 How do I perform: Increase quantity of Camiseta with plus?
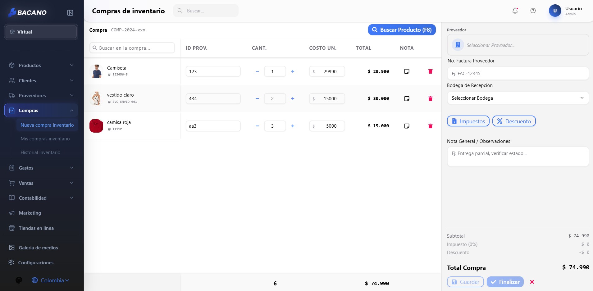[x=293, y=71]
